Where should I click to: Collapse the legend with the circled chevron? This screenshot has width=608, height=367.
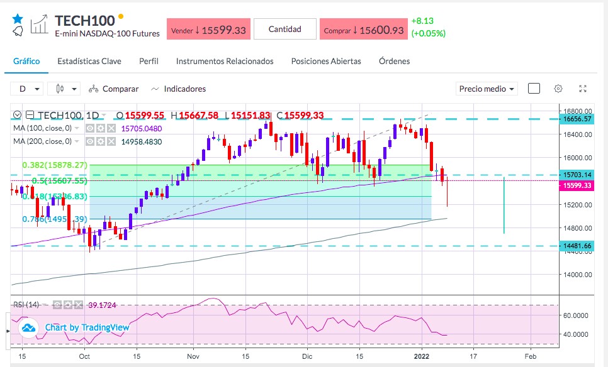point(17,115)
